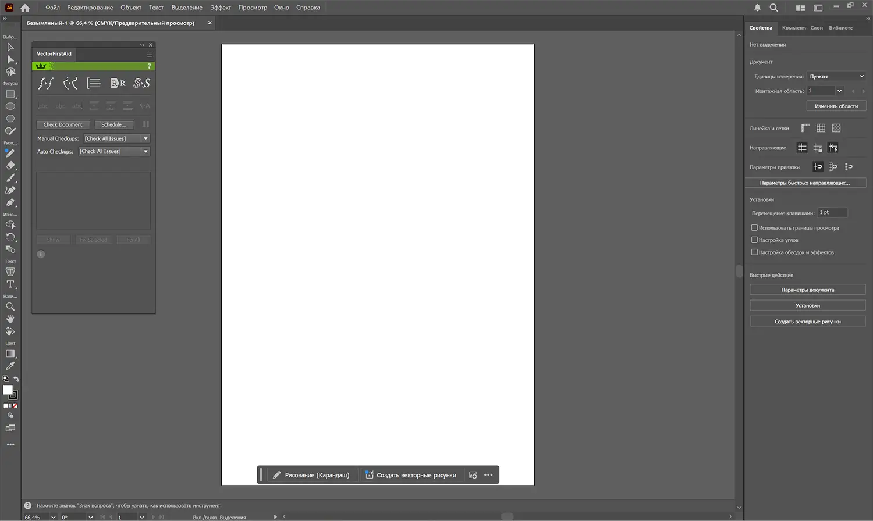This screenshot has width=873, height=521.
Task: Open VectorFirstAid help question mark
Action: [x=149, y=66]
